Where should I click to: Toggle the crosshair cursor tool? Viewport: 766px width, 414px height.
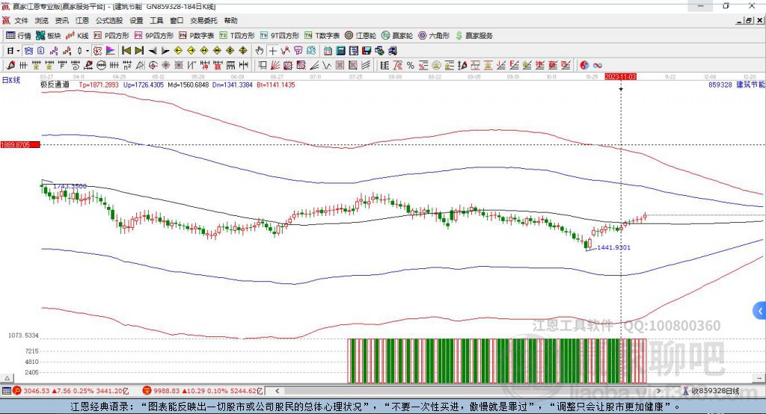pos(273,50)
